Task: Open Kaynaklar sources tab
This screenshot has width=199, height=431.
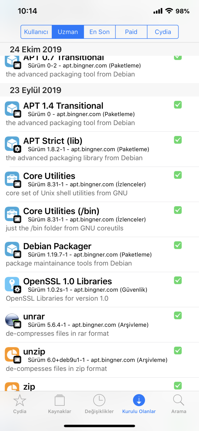Action: 60,401
